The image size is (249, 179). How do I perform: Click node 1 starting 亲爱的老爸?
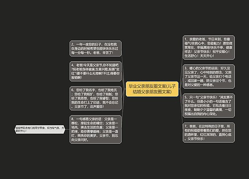click(x=209, y=47)
